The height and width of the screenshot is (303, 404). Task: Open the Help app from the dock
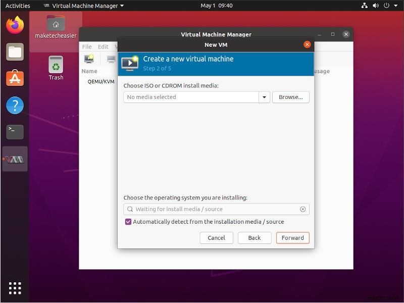(x=15, y=105)
